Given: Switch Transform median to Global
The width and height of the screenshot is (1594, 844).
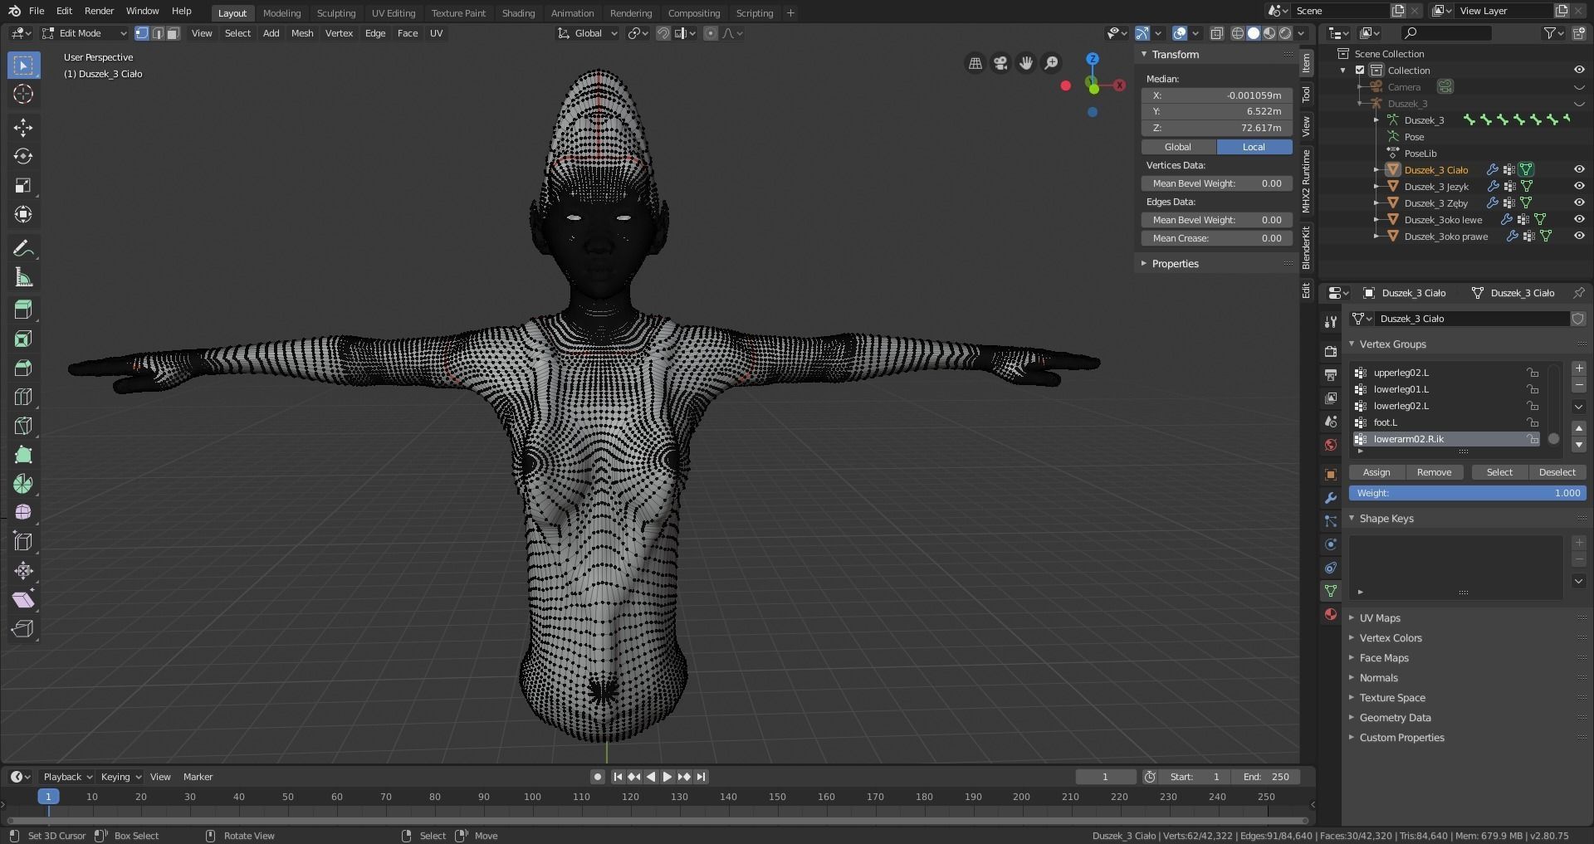Looking at the screenshot, I should click(x=1178, y=147).
